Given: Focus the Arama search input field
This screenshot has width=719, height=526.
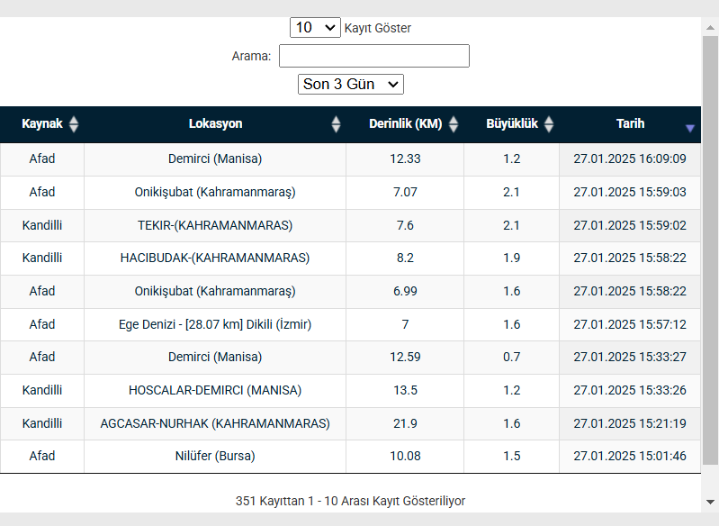Looking at the screenshot, I should coord(374,56).
